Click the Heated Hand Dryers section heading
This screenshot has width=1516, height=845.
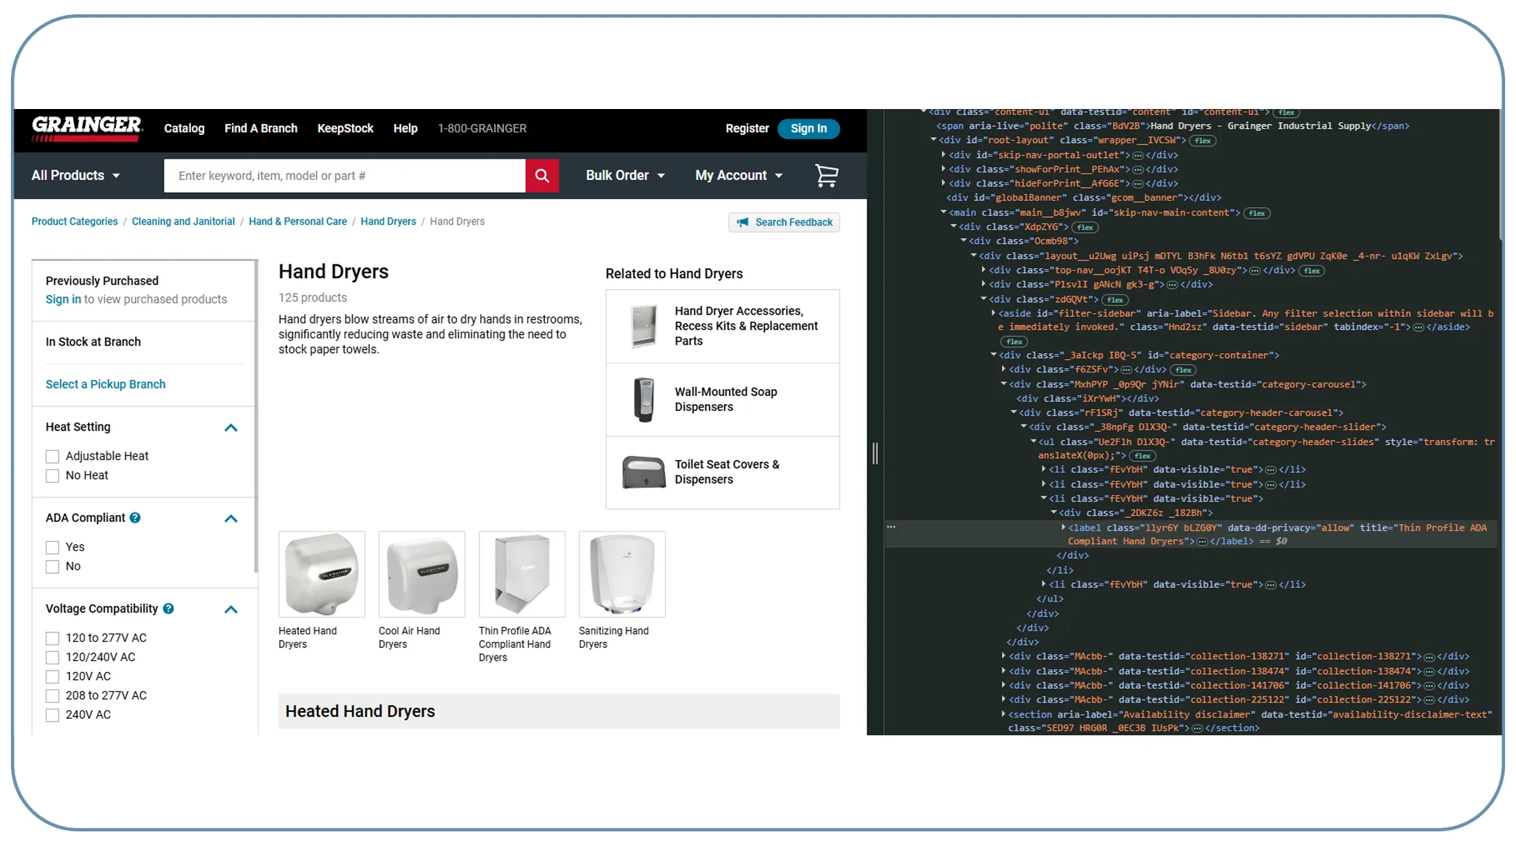pyautogui.click(x=360, y=711)
